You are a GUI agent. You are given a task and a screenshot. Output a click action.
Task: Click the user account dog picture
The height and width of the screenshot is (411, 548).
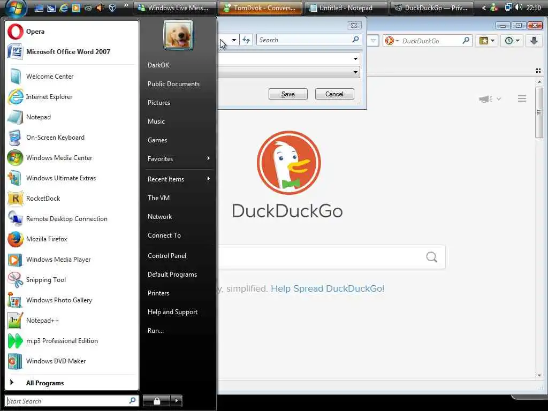[178, 35]
